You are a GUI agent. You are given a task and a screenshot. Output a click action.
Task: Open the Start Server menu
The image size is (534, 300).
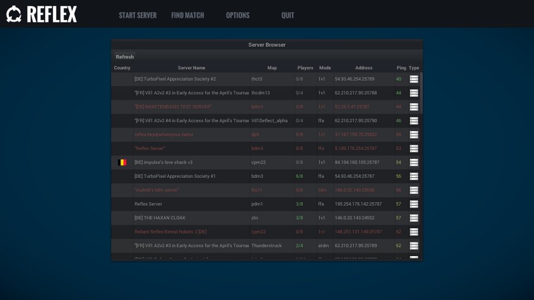(x=138, y=15)
